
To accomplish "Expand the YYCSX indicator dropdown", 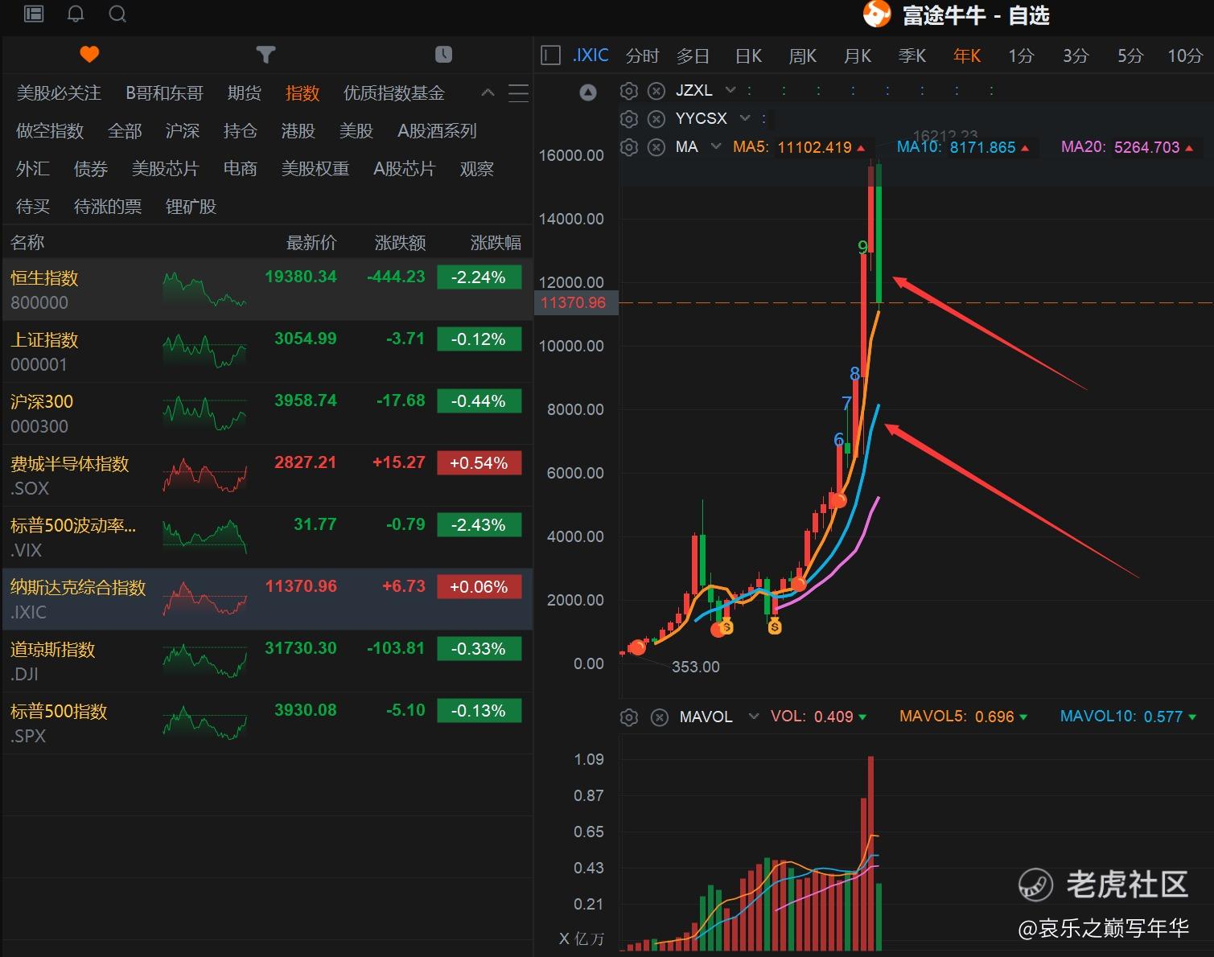I will click(745, 118).
